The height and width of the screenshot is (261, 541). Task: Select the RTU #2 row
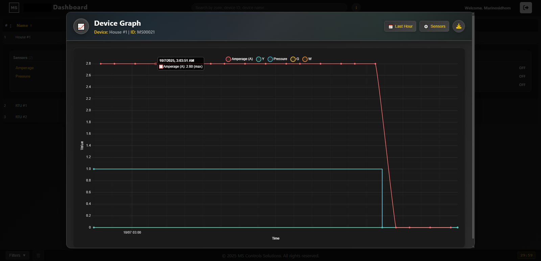pos(21,117)
